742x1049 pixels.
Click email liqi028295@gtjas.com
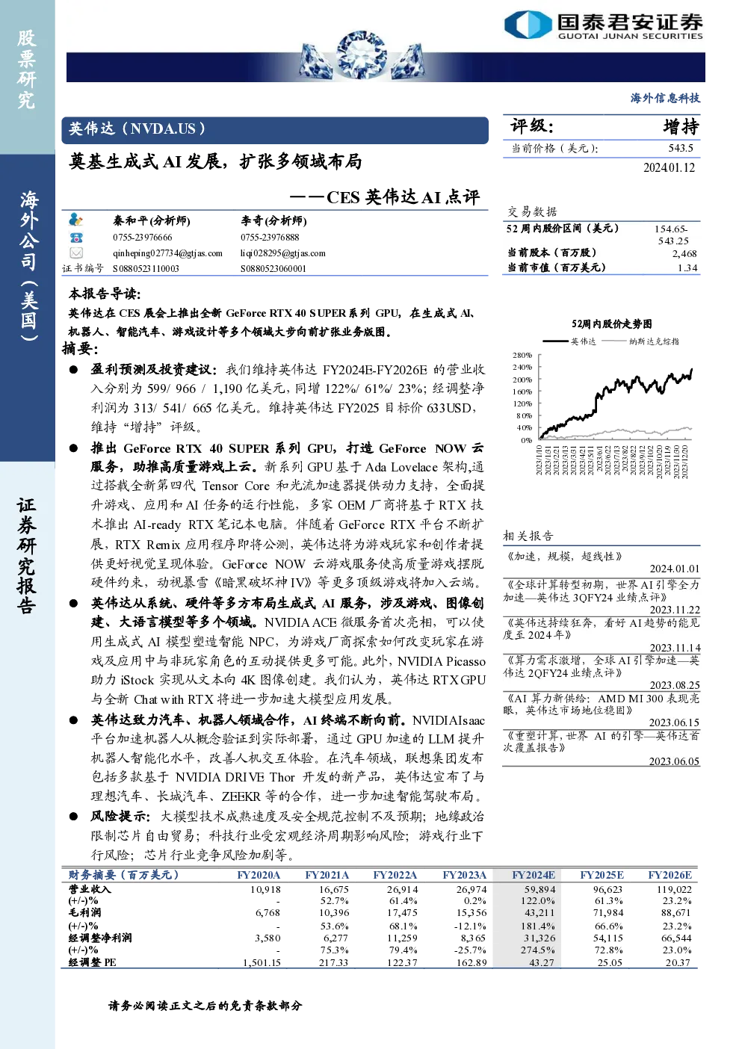(283, 253)
